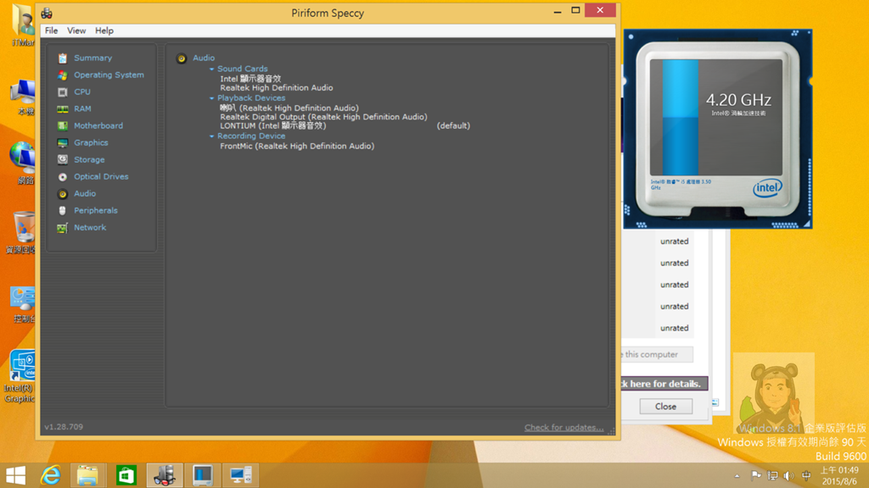Launch Internet Explorer from the taskbar
Screen dimensions: 869x488
tap(51, 475)
